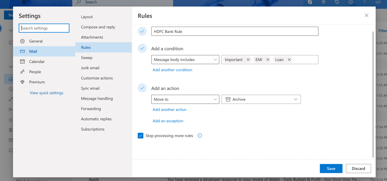Click the rule name field HDFC Bank Rule

point(235,31)
